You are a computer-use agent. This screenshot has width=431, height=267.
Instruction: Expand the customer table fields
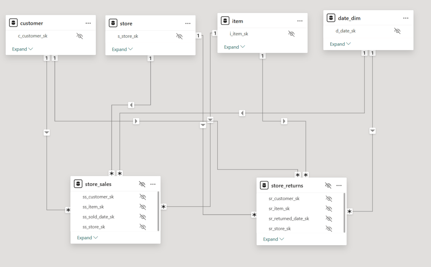[22, 49]
